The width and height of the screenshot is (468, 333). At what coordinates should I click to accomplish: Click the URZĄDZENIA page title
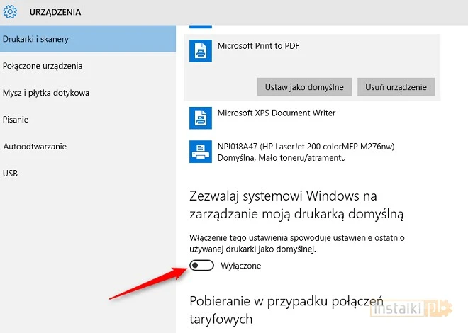[55, 12]
